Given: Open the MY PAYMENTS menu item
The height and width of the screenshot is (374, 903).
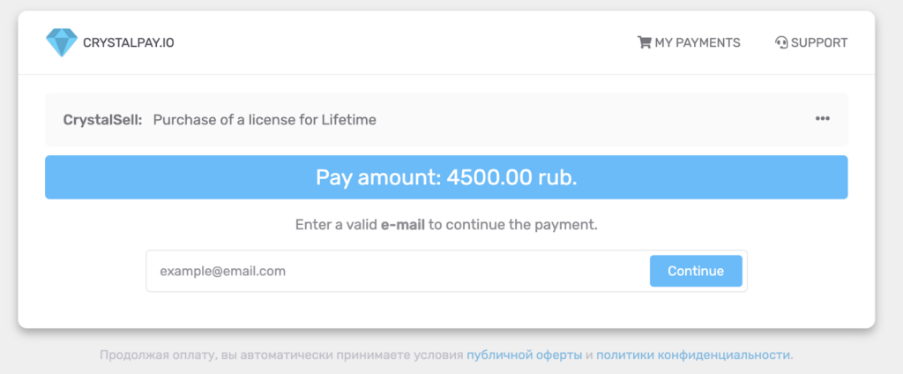Looking at the screenshot, I should point(697,42).
